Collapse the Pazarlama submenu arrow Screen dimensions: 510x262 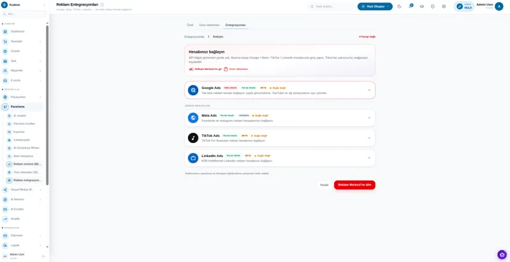point(40,107)
